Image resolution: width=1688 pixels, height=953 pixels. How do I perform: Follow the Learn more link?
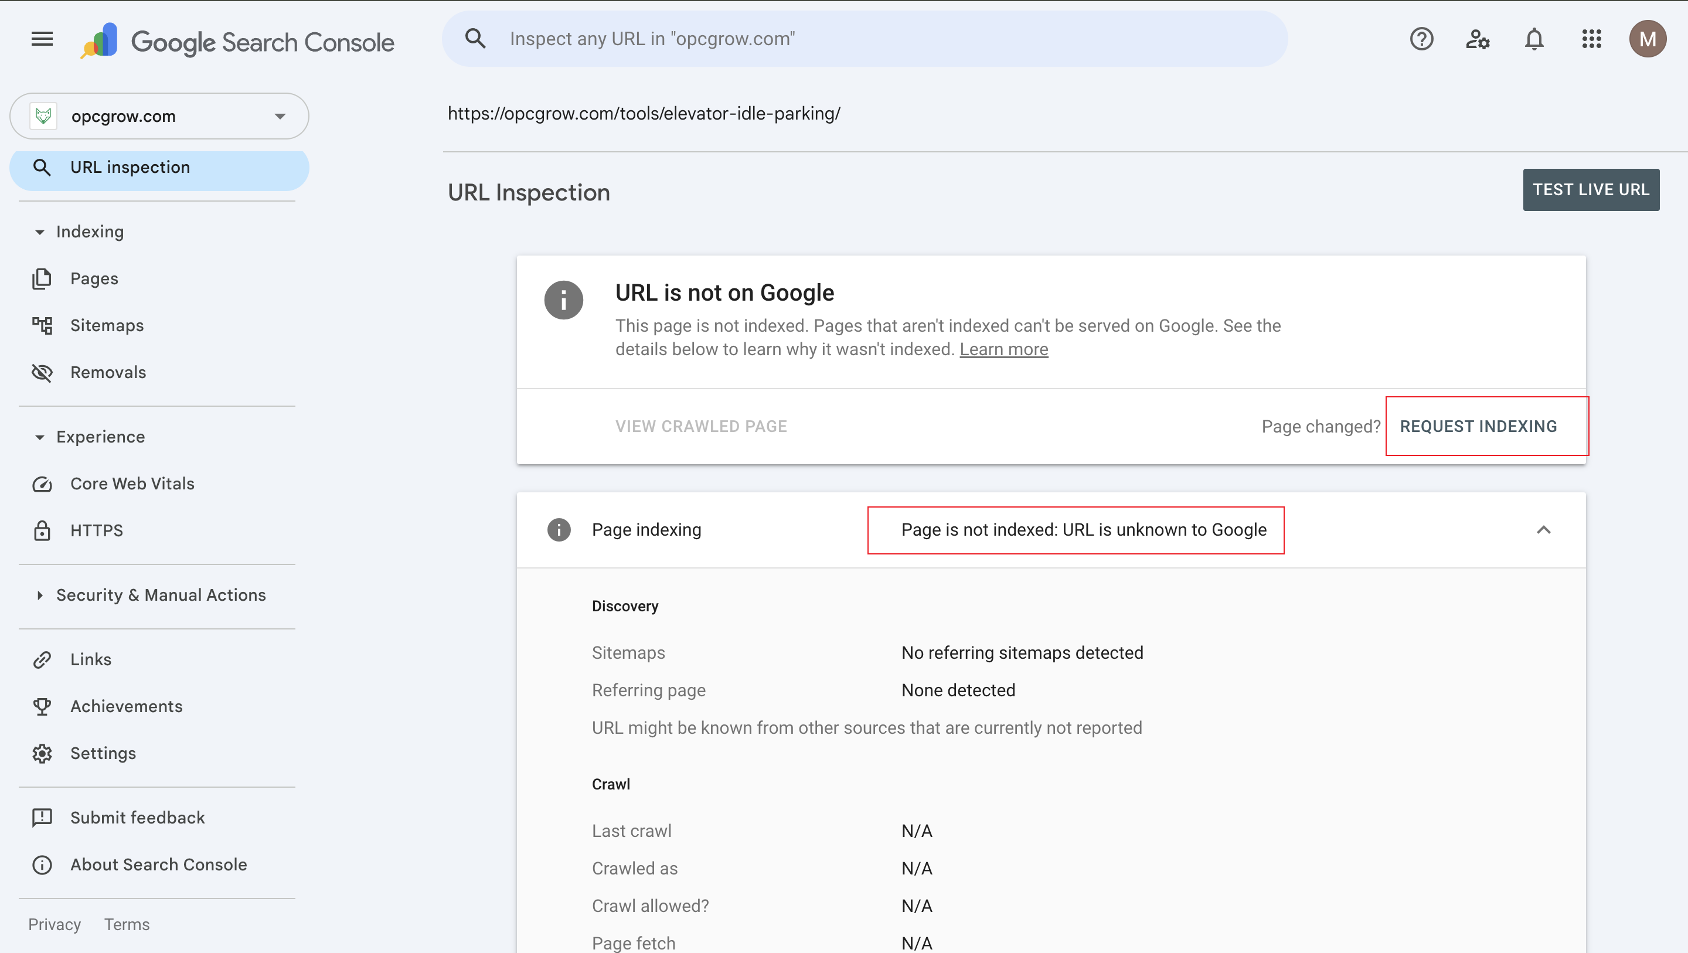[1004, 349]
